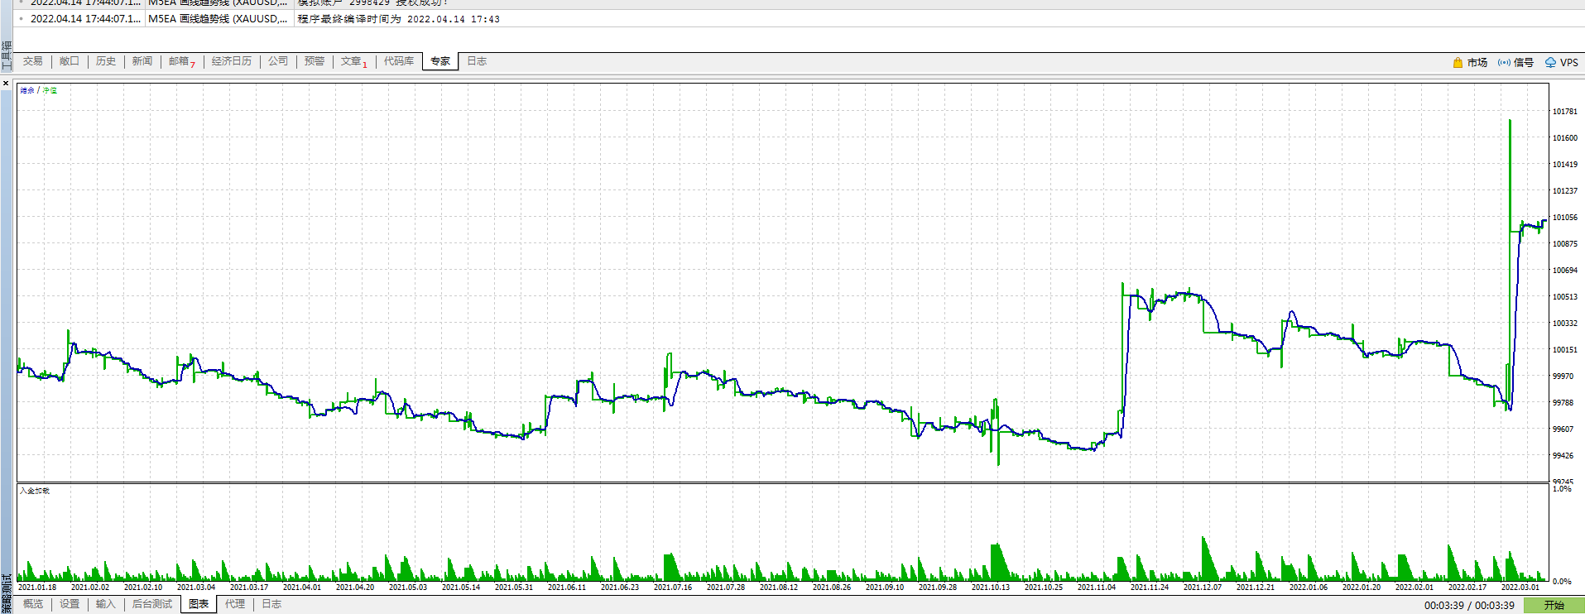Select the 后台测试 backtest tab

coord(152,604)
